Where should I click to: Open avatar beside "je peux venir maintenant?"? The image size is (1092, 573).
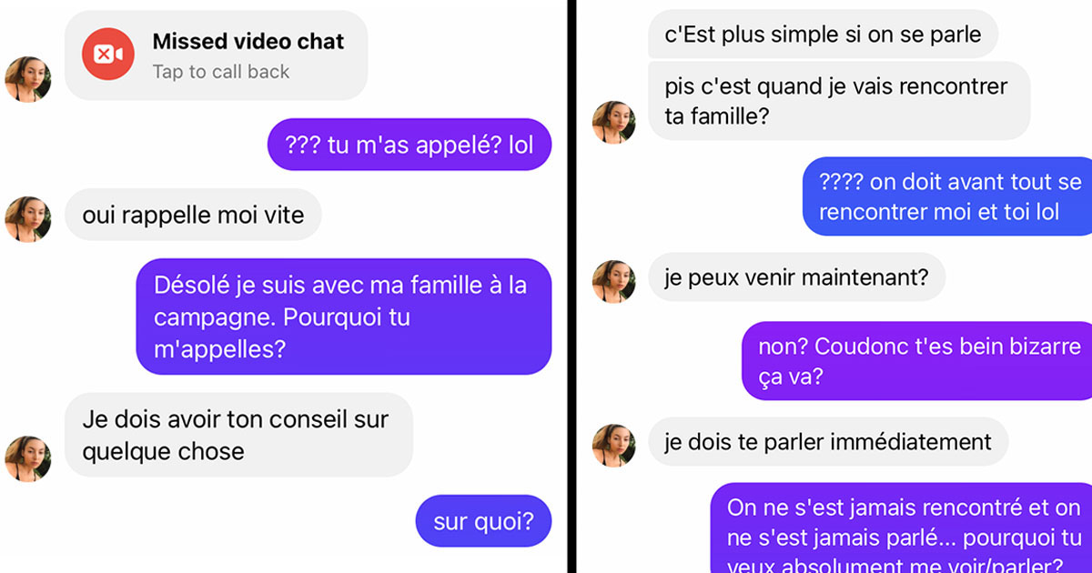(614, 281)
